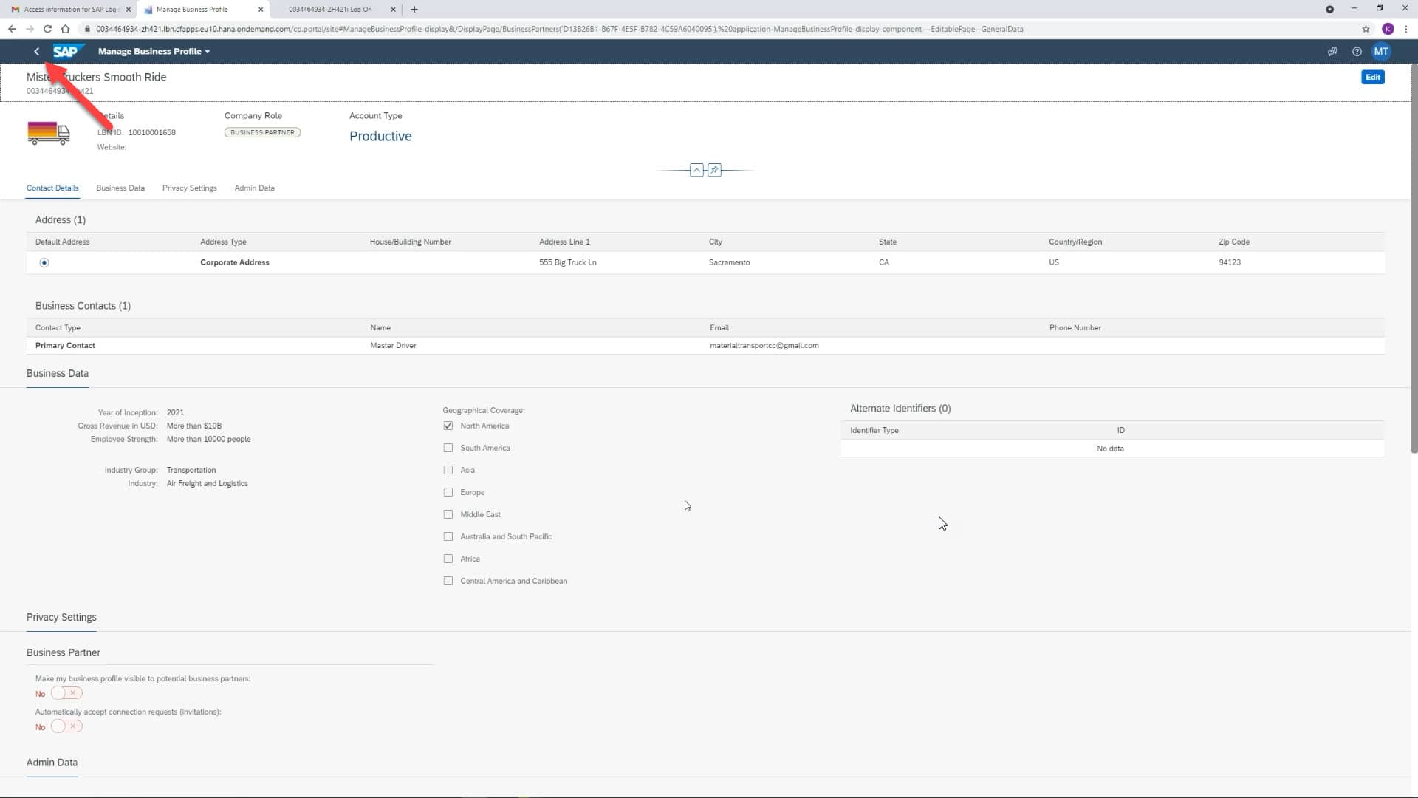
Task: Click the Identifier Type column header
Action: (x=874, y=431)
